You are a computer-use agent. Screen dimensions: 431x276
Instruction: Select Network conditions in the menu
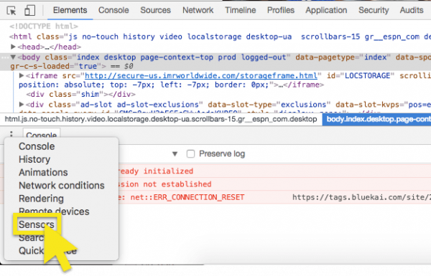(x=62, y=186)
